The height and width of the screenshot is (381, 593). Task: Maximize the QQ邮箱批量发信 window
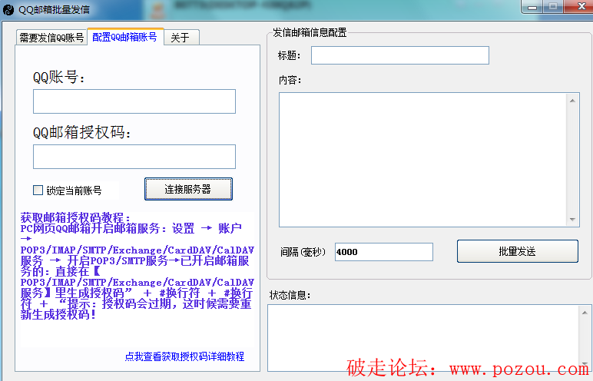point(552,6)
